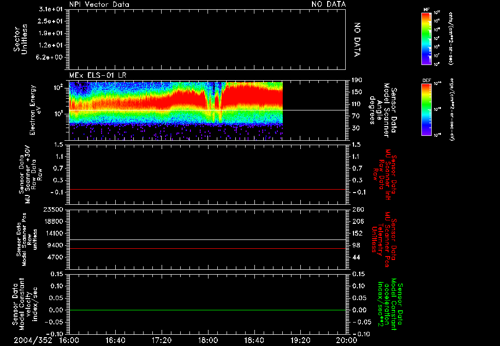Click the 190 scanner angle tick label
The image size is (500, 346).
pos(357,80)
